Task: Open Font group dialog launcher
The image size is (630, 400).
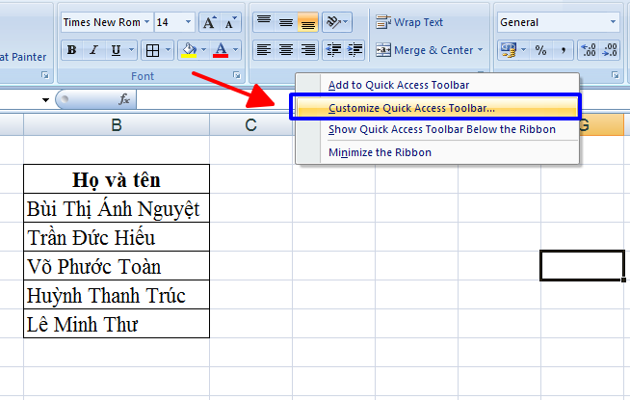Action: (x=237, y=75)
